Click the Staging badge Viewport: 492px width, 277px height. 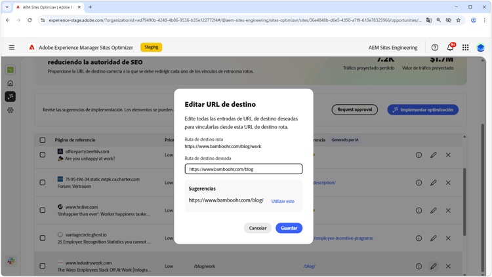click(x=152, y=47)
